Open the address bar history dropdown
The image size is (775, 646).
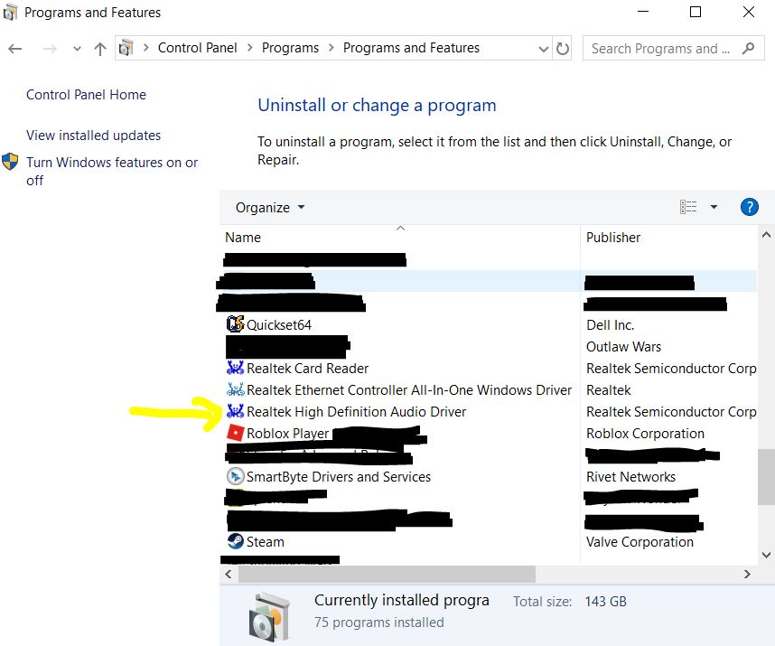543,49
